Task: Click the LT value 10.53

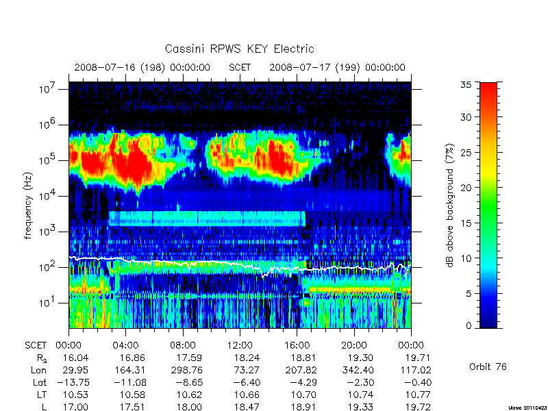Action: [75, 395]
